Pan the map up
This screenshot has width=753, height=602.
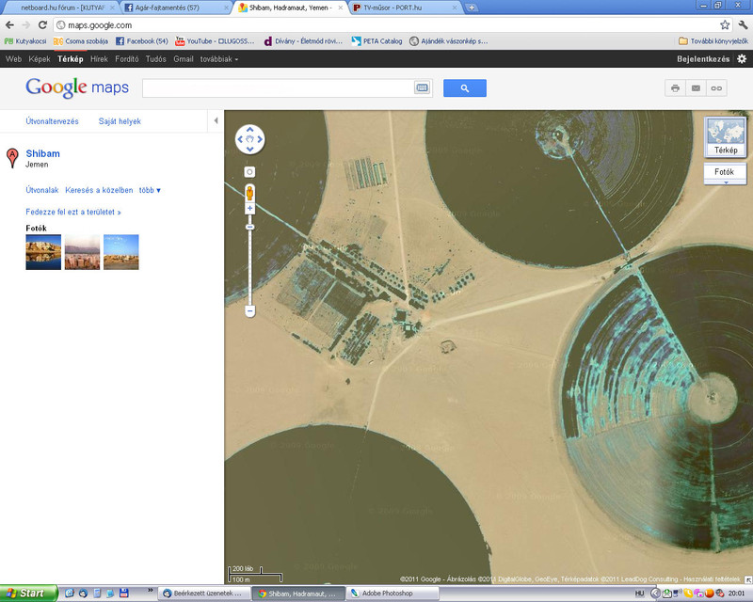pos(249,129)
